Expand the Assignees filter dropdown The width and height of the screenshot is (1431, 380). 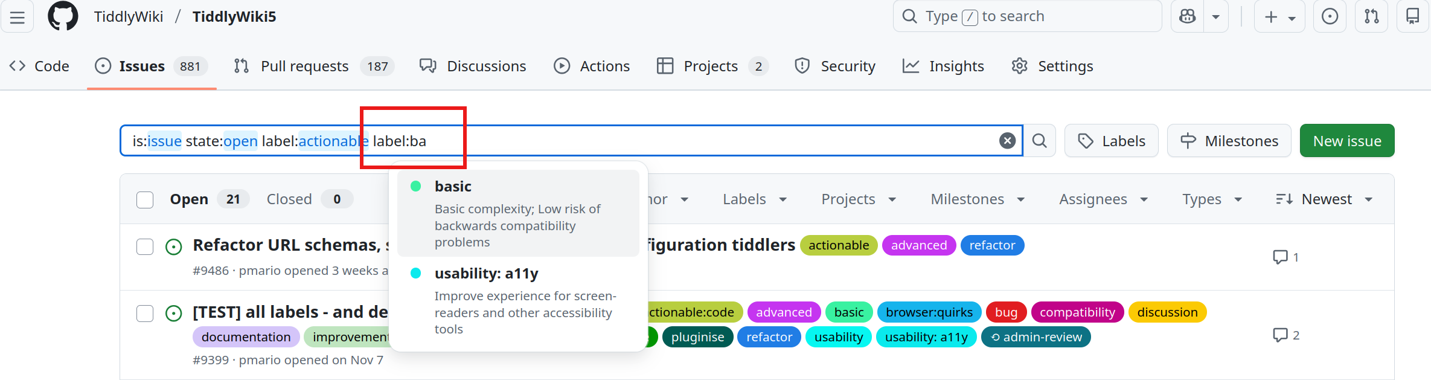coord(1103,199)
